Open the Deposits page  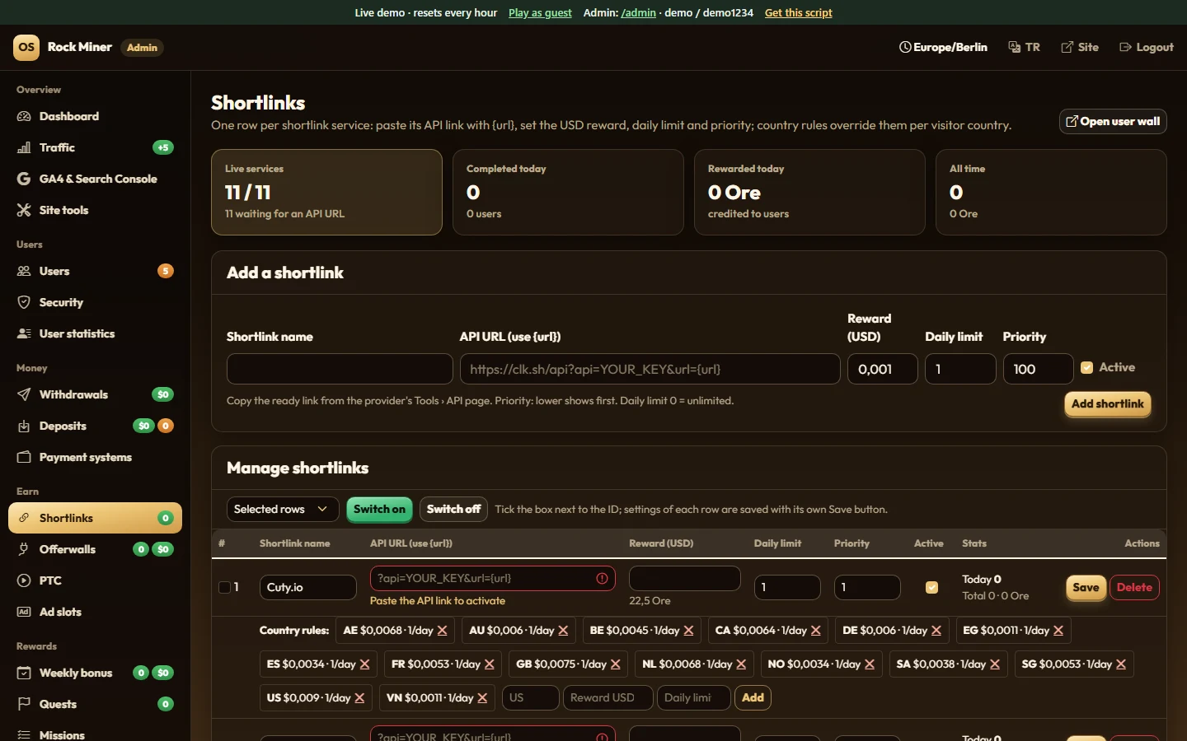pyautogui.click(x=95, y=426)
